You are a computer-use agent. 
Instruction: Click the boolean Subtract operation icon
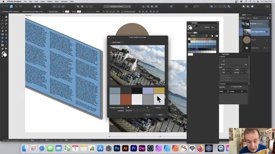216,6
